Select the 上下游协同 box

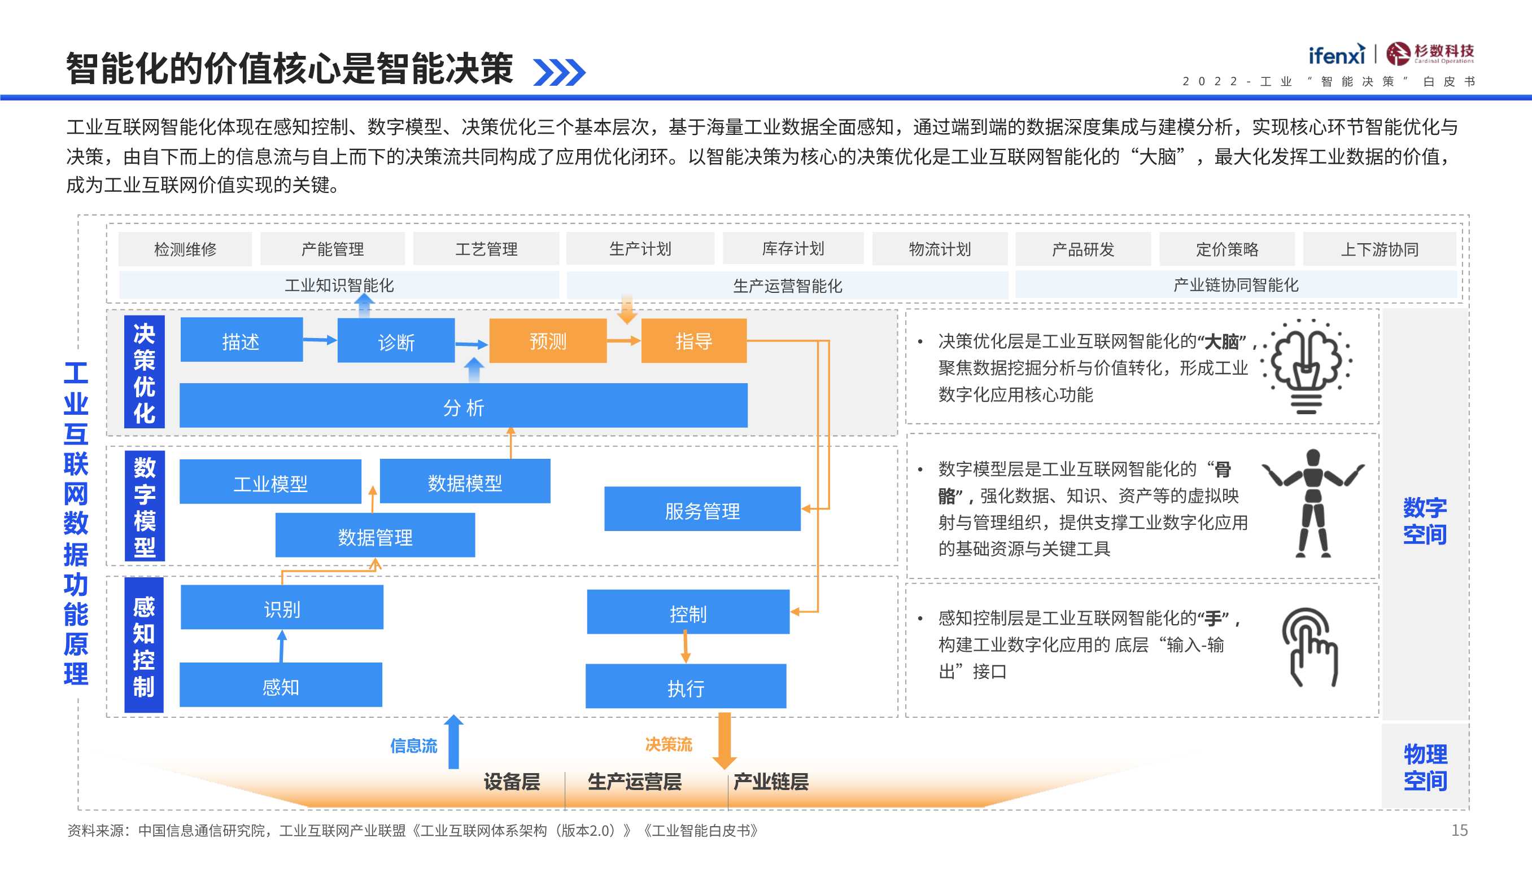click(x=1379, y=249)
